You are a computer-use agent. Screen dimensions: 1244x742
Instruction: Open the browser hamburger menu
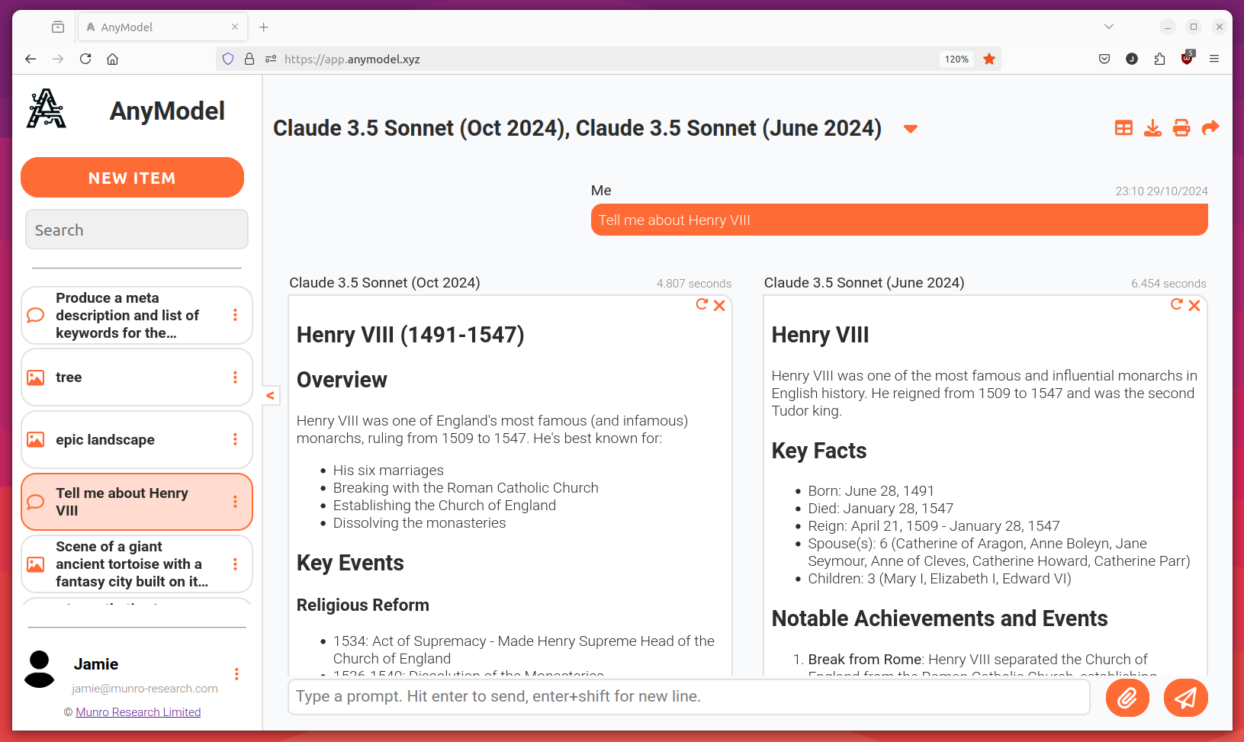coord(1214,59)
